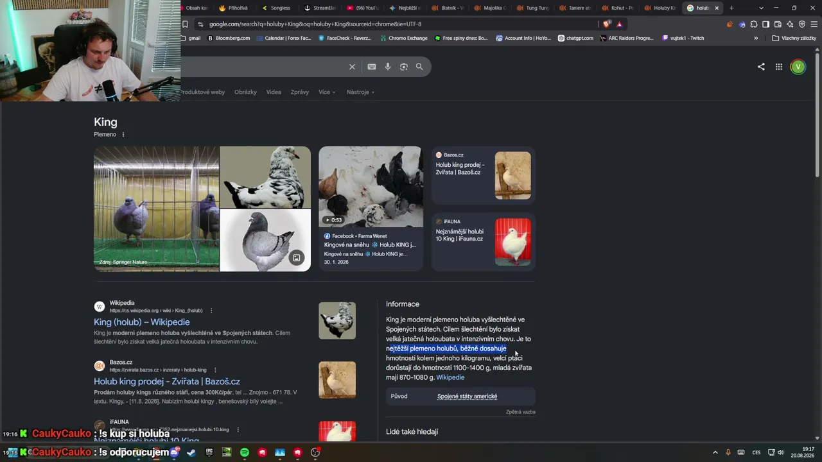Share this Google results page
This screenshot has height=462, width=822.
pyautogui.click(x=761, y=67)
